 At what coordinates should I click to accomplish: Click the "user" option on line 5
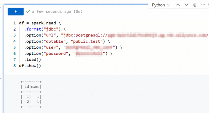click(x=51, y=47)
